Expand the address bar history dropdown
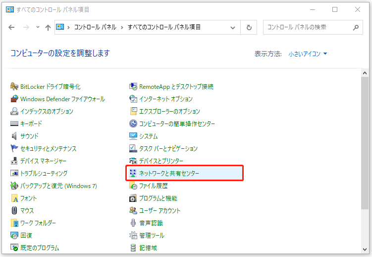The height and width of the screenshot is (257, 372). [233, 28]
